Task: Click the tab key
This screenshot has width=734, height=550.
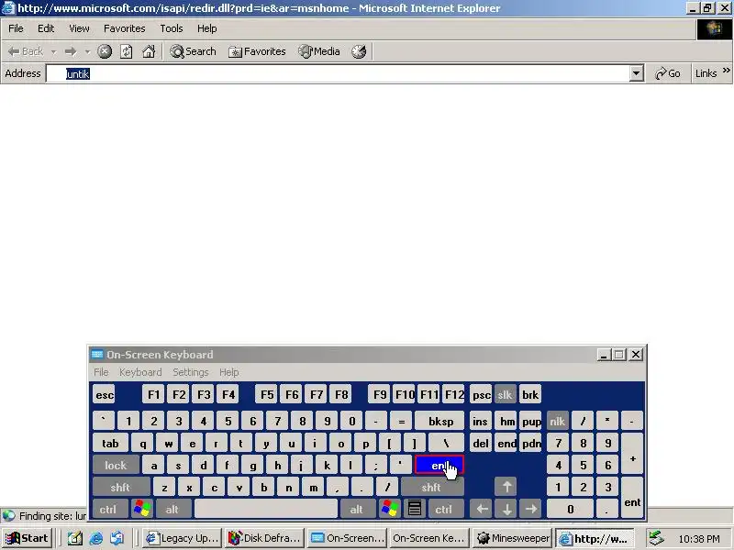Action: 110,444
